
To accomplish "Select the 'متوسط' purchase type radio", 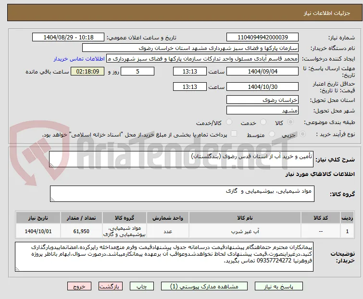I will pyautogui.click(x=272, y=134).
